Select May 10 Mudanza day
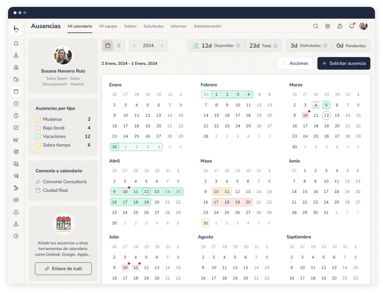Screen dimensions: 383x293 click(216, 192)
